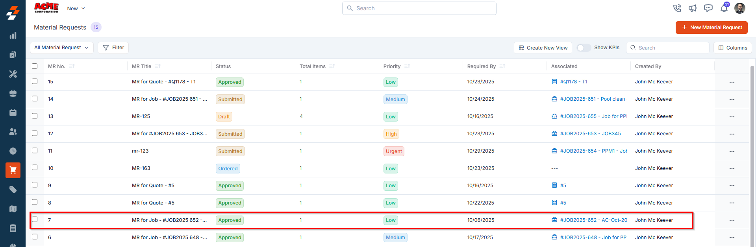Viewport: 756px width, 247px height.
Task: Open the user profile avatar
Action: point(740,8)
